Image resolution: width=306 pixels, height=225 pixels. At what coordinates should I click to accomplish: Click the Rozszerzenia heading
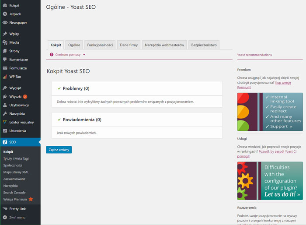247,207
